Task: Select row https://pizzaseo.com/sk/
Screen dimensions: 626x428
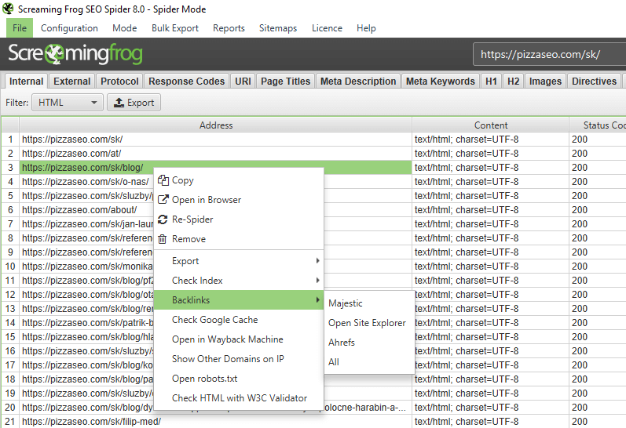Action: point(215,139)
